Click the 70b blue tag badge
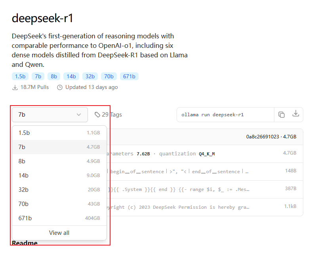The width and height of the screenshot is (314, 257). (x=109, y=76)
